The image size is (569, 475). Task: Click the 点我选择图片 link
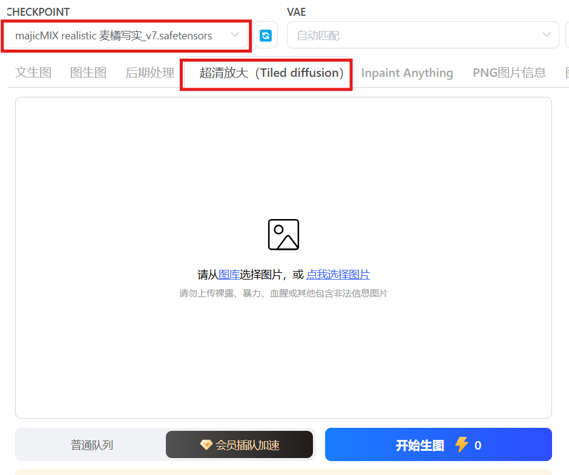point(338,275)
